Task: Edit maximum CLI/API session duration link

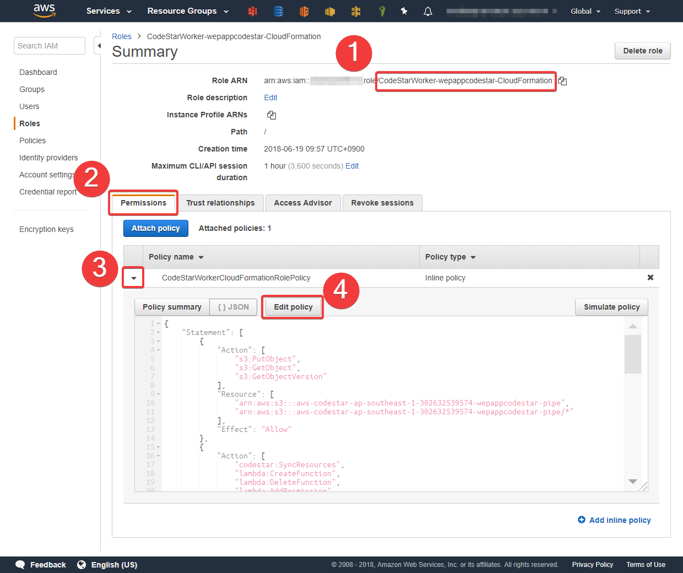Action: (352, 166)
